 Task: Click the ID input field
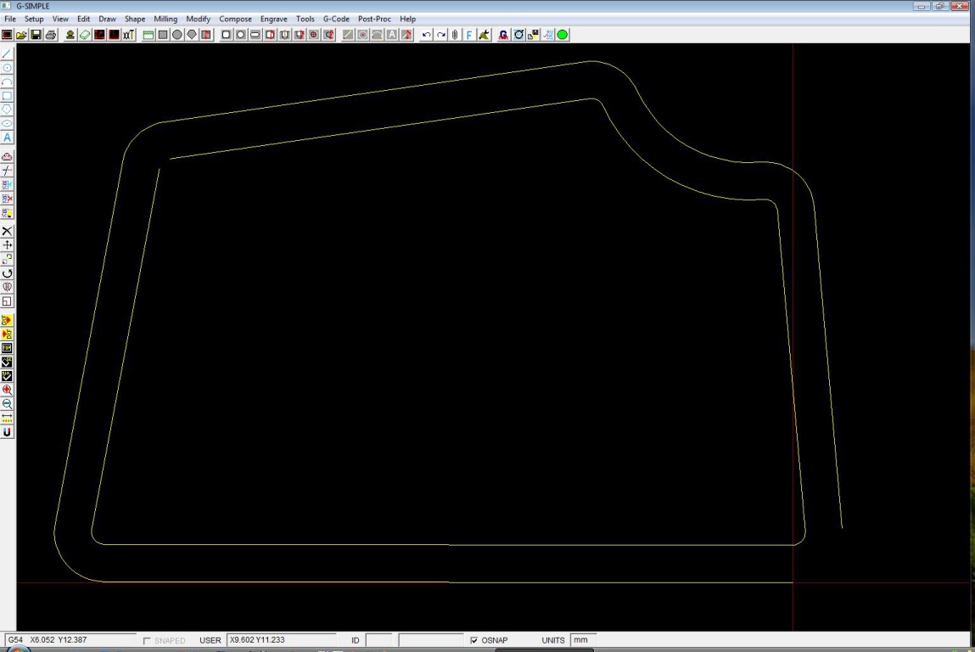tap(378, 640)
